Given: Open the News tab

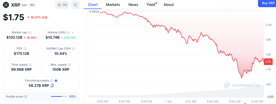Looking at the screenshot, I should [x=133, y=5].
